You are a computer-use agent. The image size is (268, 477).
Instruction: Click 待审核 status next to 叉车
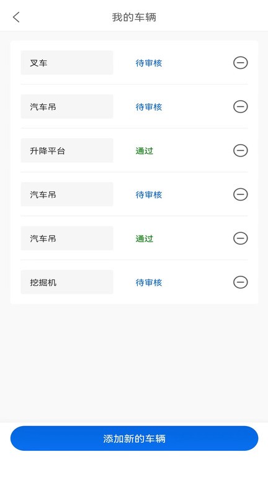pyautogui.click(x=149, y=63)
